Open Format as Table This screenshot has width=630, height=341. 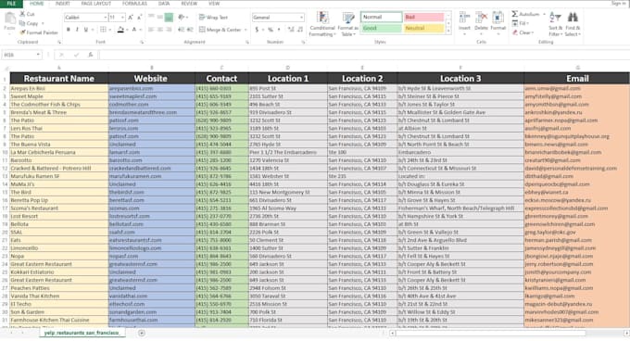(x=347, y=24)
